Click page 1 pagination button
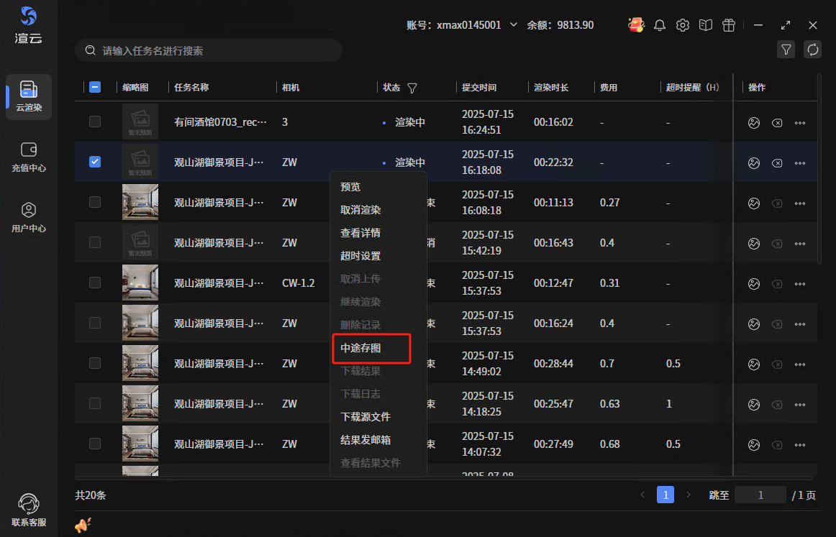The height and width of the screenshot is (537, 836). click(665, 495)
